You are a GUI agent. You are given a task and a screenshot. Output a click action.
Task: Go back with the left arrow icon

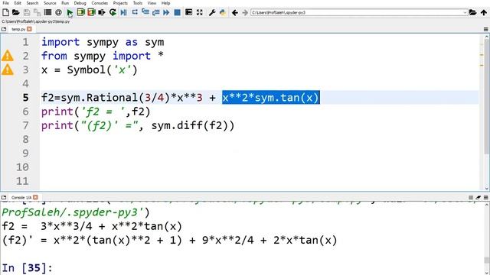[235, 12]
